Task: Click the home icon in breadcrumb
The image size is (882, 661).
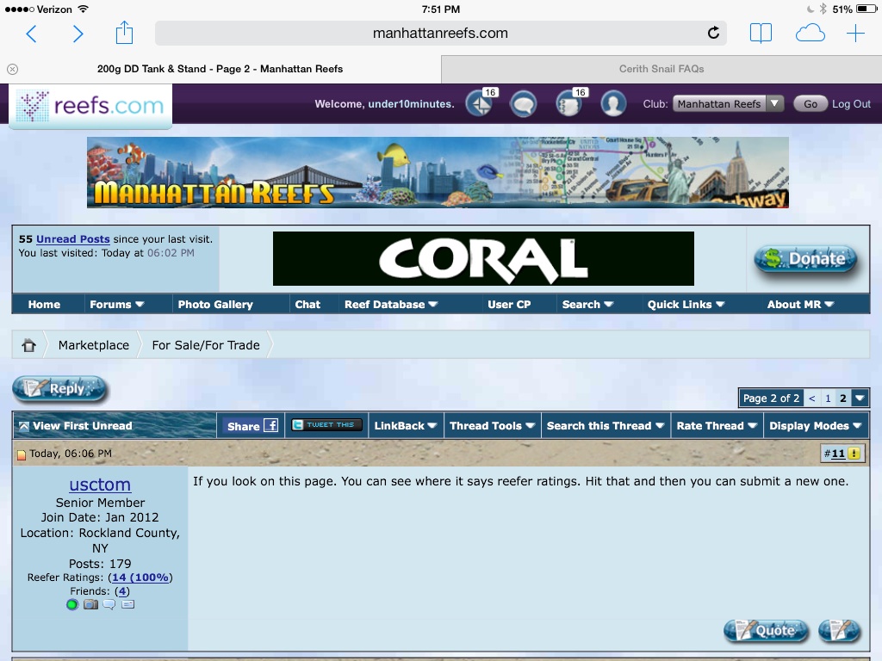Action: click(28, 345)
